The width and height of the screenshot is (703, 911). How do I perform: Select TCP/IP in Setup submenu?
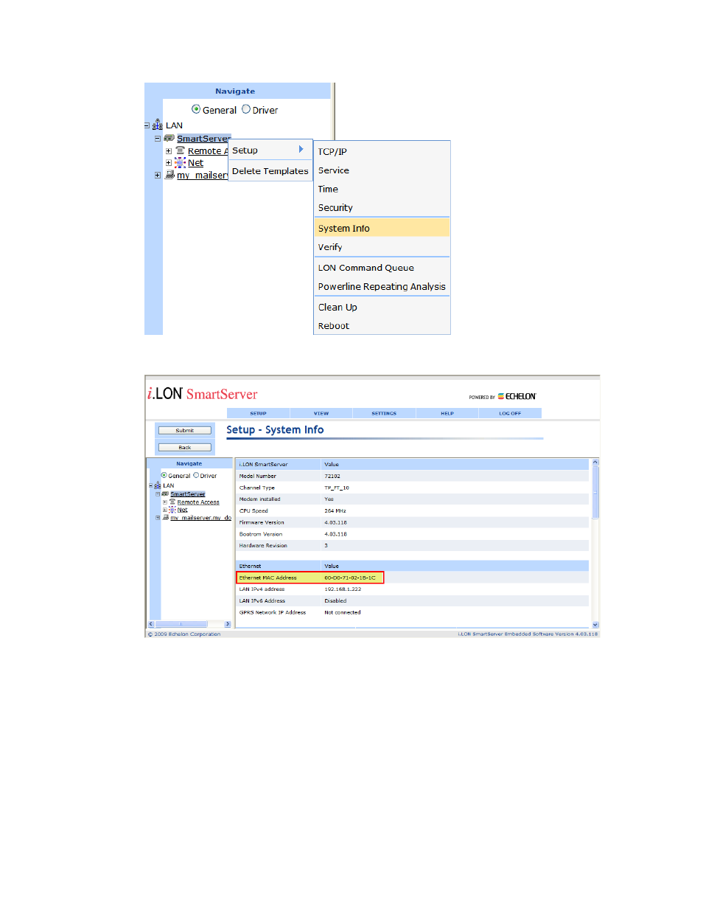382,151
